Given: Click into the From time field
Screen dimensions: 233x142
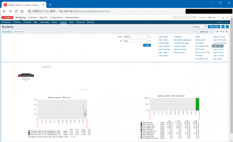Looking at the screenshot, I should (136, 37).
